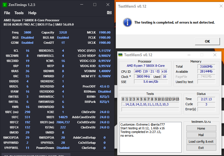Screen dimensions: 224x156
Task: Click the Capacity value 32GB
Action: (x=63, y=32)
